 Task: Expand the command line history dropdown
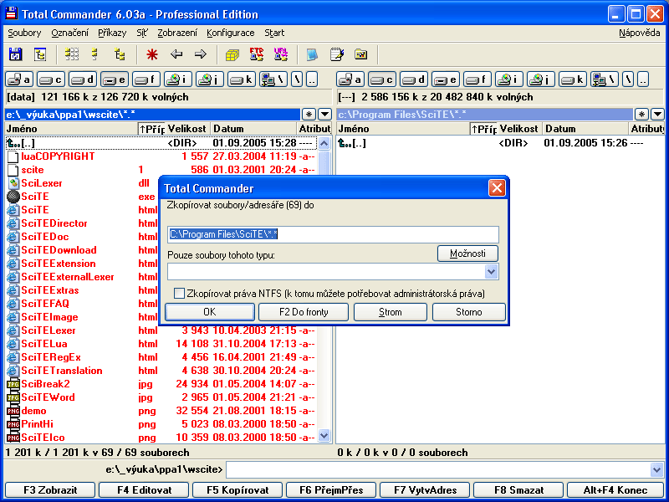coord(657,470)
